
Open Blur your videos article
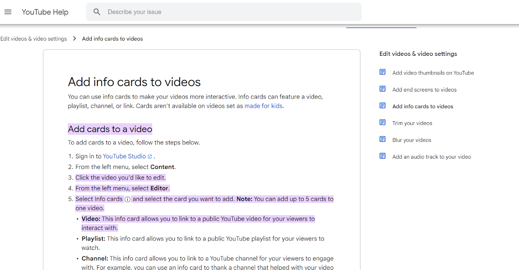[412, 140]
